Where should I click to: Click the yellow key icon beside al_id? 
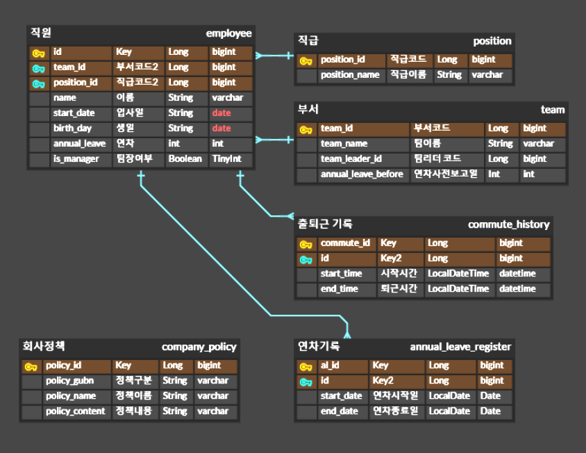[x=306, y=367]
